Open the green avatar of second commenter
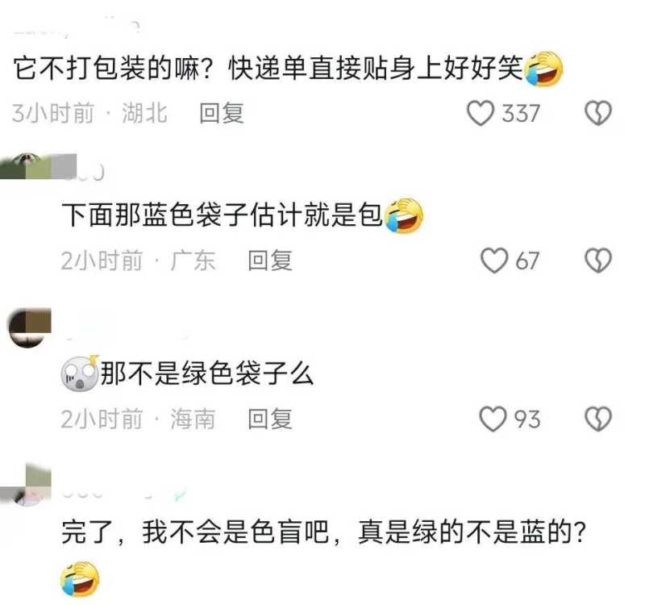The width and height of the screenshot is (645, 605). (x=38, y=166)
